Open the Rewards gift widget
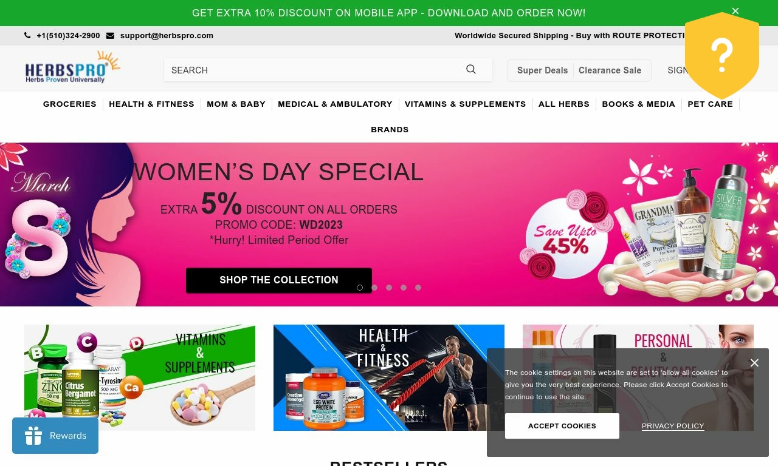Screen dimensions: 778x466 (x=55, y=436)
